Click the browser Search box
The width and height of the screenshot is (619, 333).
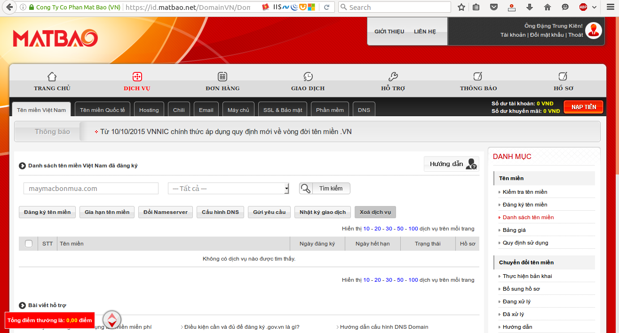394,7
